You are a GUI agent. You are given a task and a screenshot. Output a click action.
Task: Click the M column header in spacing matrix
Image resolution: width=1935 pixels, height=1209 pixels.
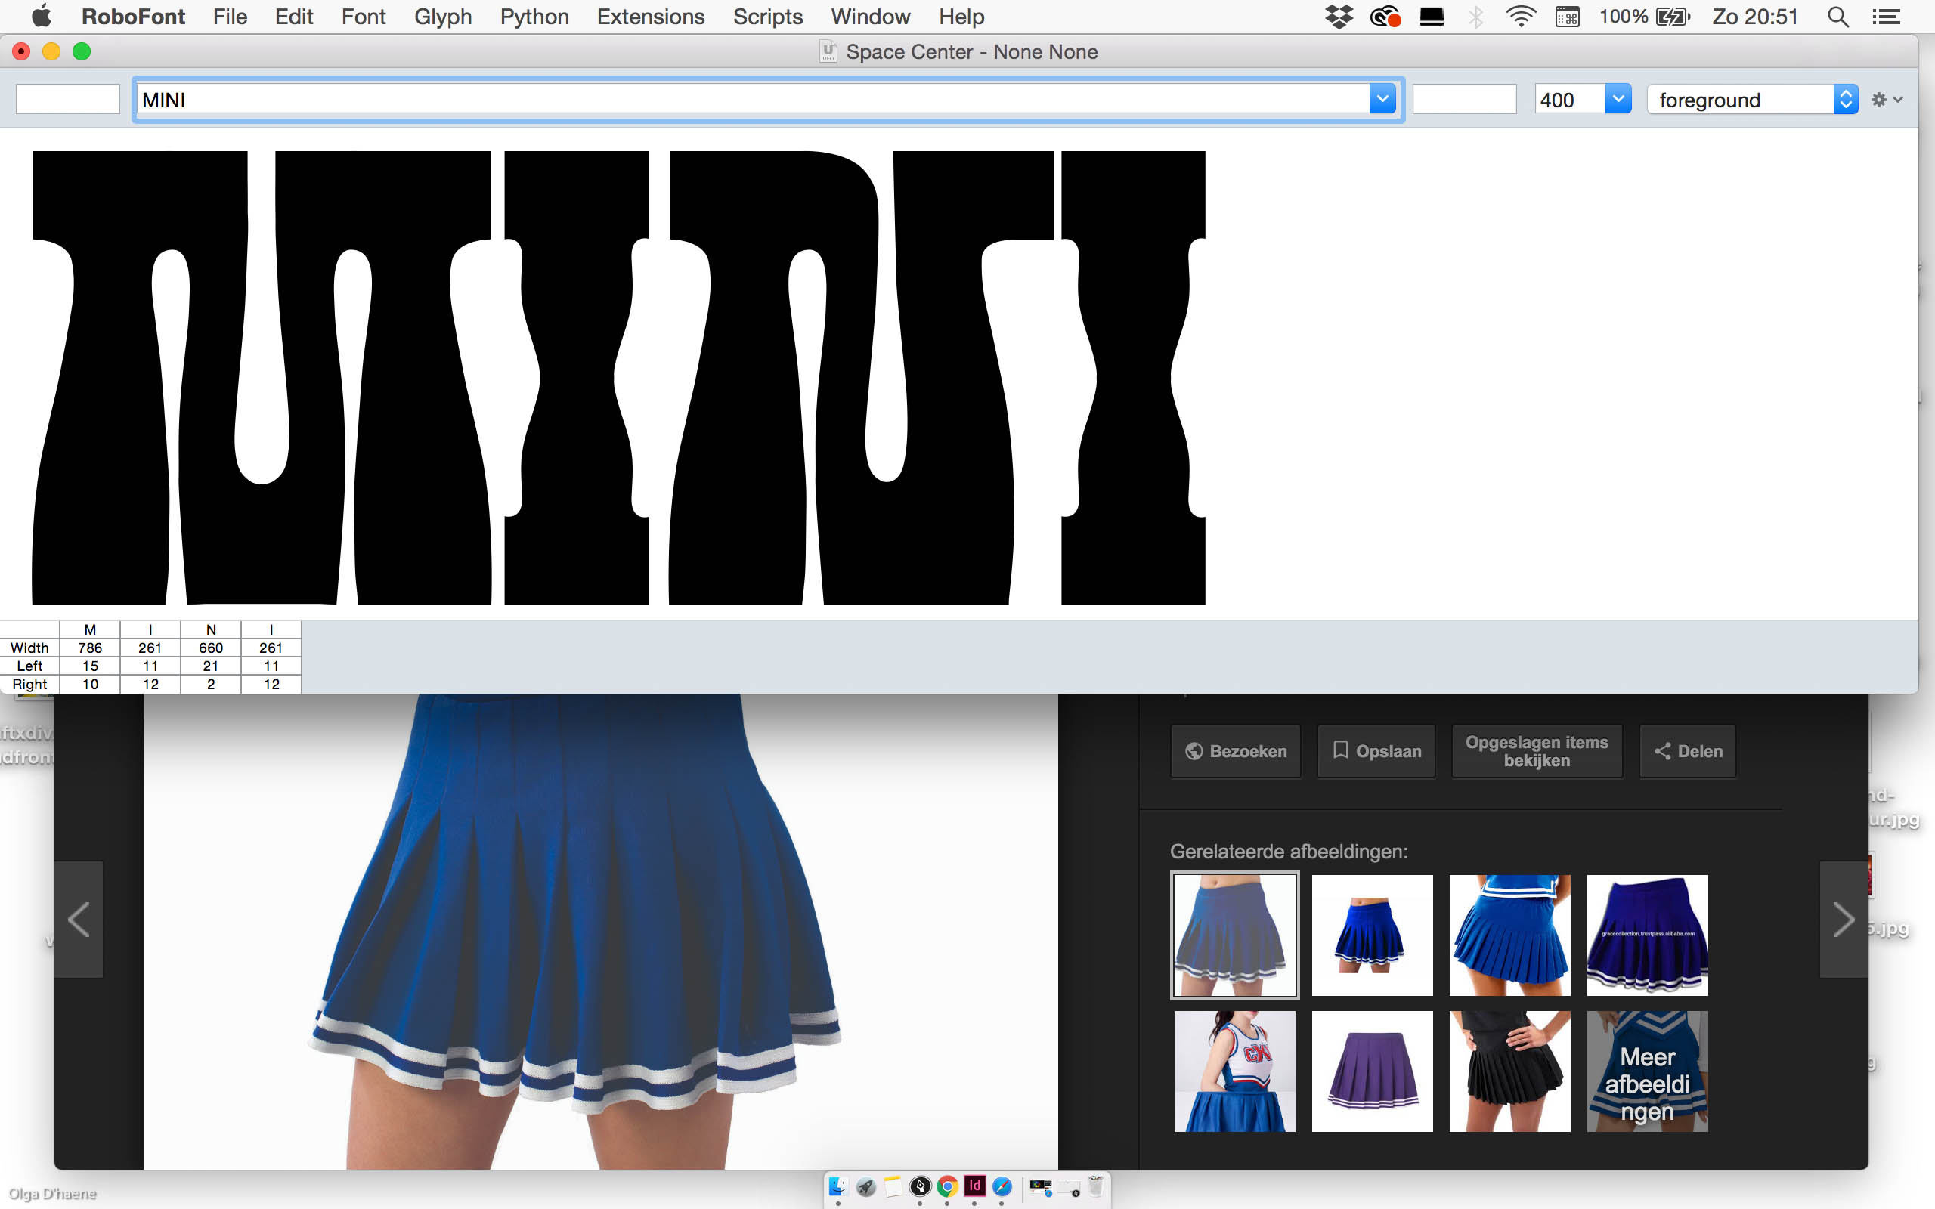pos(91,629)
